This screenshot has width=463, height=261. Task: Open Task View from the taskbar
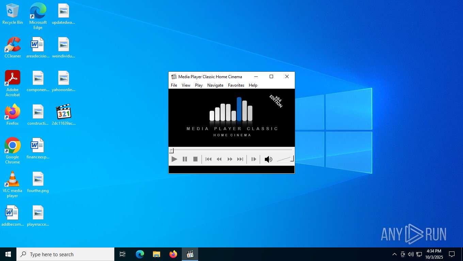click(123, 254)
